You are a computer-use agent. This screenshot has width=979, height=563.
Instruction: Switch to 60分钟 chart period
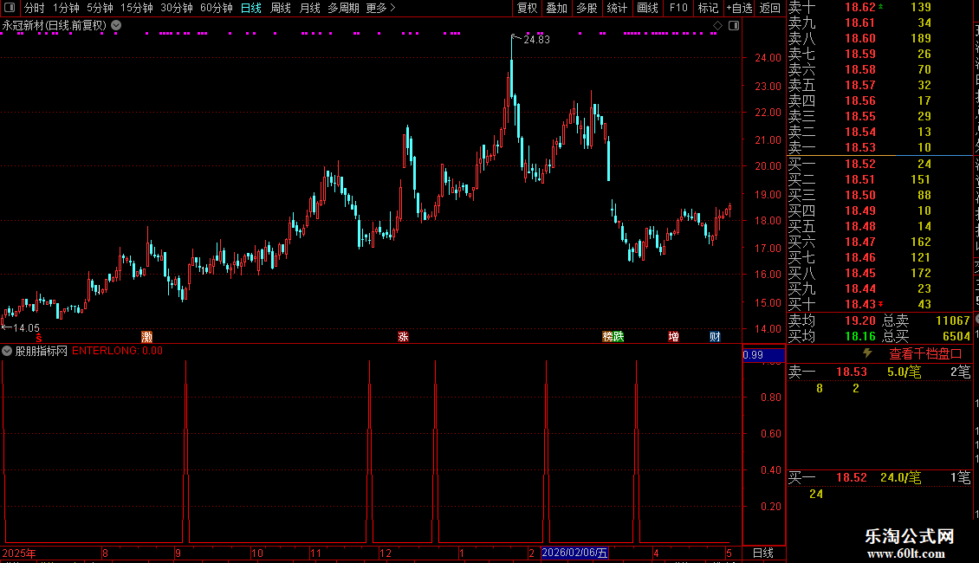click(x=217, y=8)
